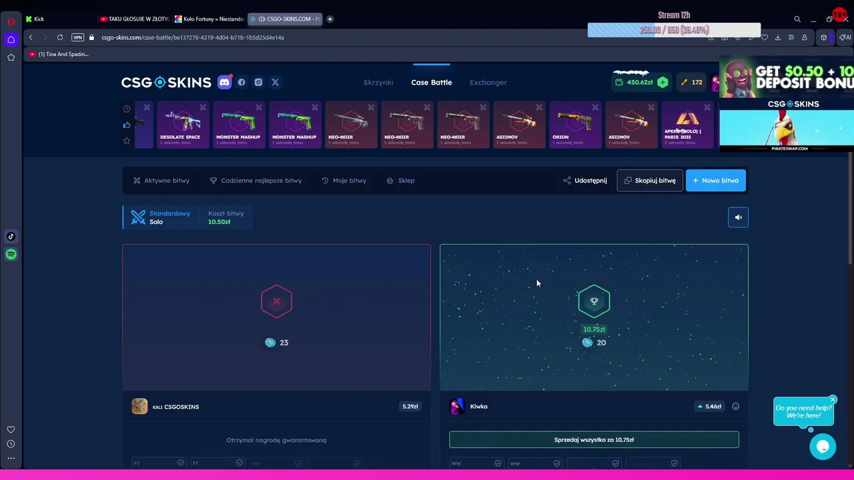Show favorite drops via star icon
The height and width of the screenshot is (480, 854).
pyautogui.click(x=127, y=141)
